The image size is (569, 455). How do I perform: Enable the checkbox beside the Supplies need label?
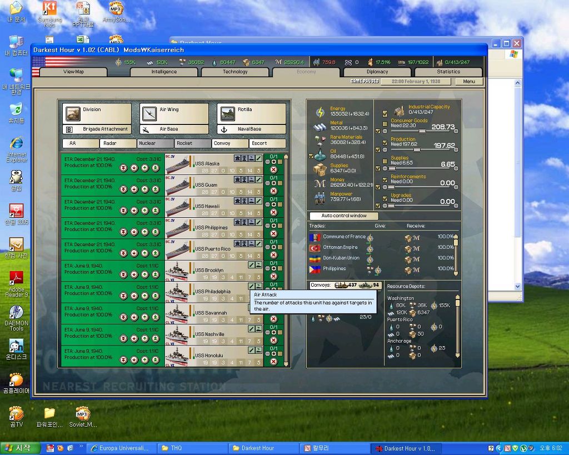click(x=385, y=162)
